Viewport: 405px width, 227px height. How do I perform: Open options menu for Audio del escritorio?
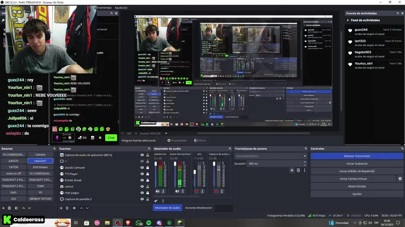(183, 191)
